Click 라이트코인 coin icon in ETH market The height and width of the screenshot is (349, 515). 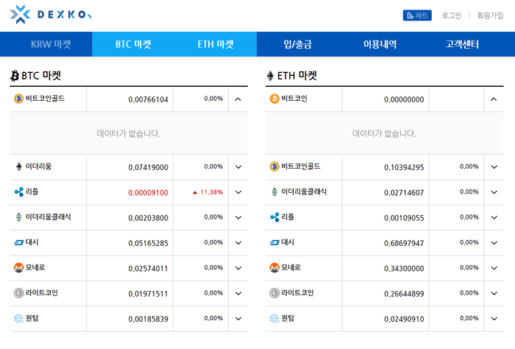(274, 293)
